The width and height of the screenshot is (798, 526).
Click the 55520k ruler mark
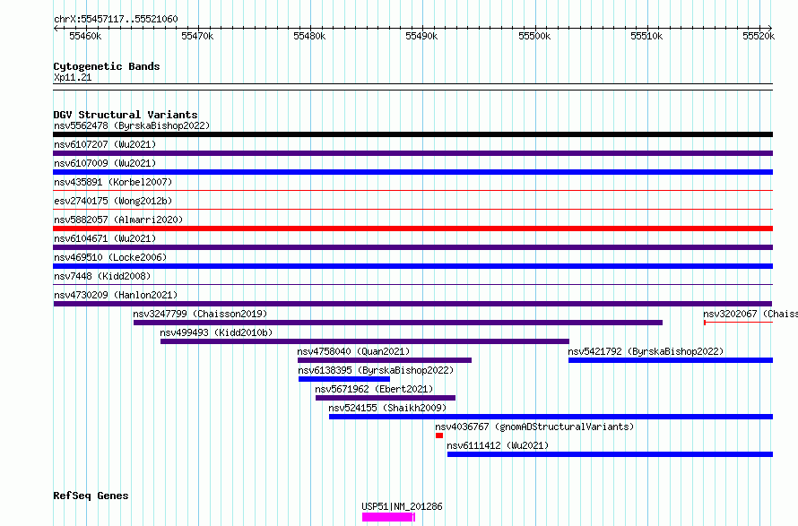point(759,36)
